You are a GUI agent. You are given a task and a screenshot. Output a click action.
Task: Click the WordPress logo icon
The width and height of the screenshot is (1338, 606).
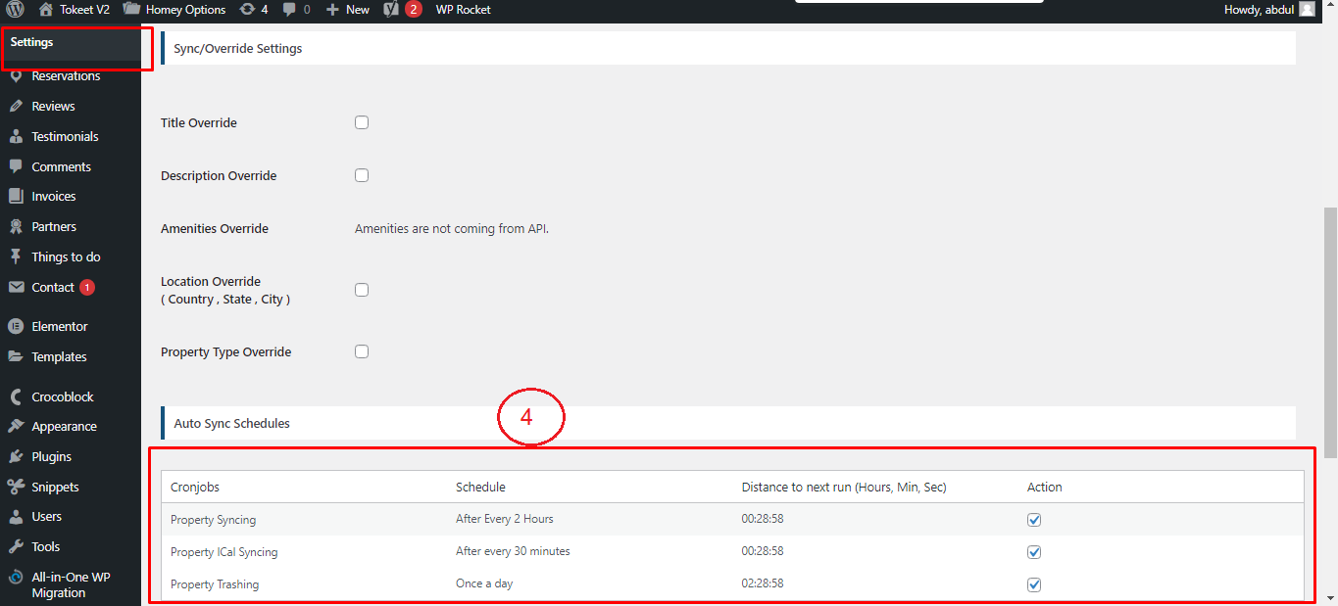(x=16, y=10)
